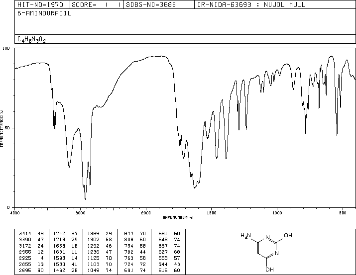Viewport: 356px width, 275px height.
Task: Click the H2N group in the structure
Action: pos(245,236)
